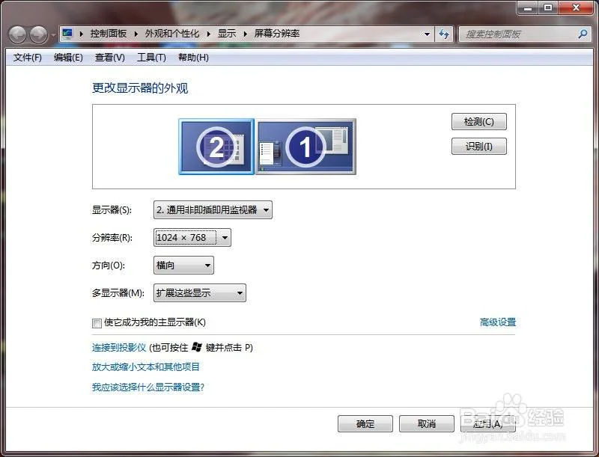The image size is (599, 457).
Task: Click the Forward navigation arrow
Action: click(39, 34)
